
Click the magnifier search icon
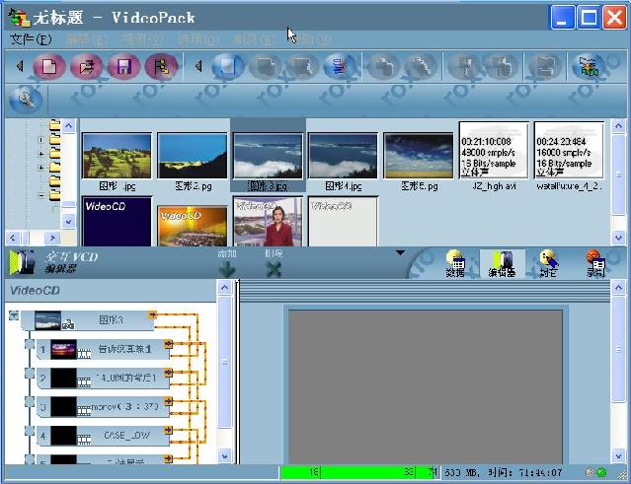point(25,100)
